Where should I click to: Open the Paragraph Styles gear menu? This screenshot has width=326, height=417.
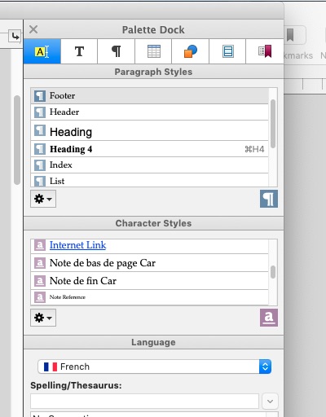(43, 199)
